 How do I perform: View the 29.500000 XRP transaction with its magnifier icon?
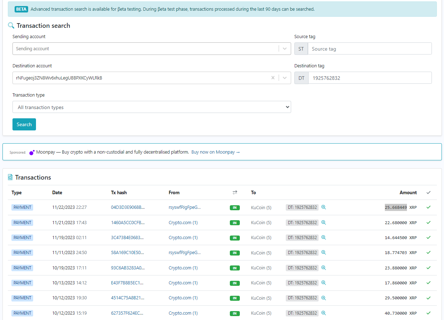point(324,298)
